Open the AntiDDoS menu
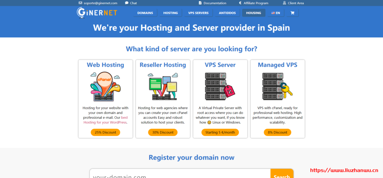383x178 pixels. (x=227, y=13)
